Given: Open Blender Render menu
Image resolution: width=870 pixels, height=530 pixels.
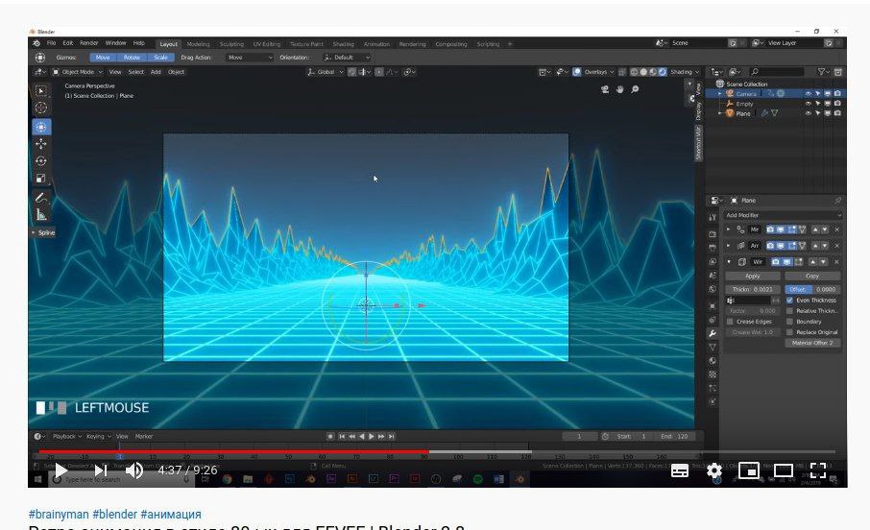Looking at the screenshot, I should click(x=88, y=43).
